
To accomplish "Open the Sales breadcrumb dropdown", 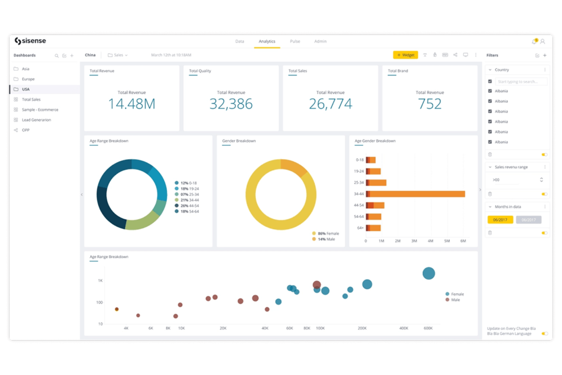I will click(x=126, y=55).
